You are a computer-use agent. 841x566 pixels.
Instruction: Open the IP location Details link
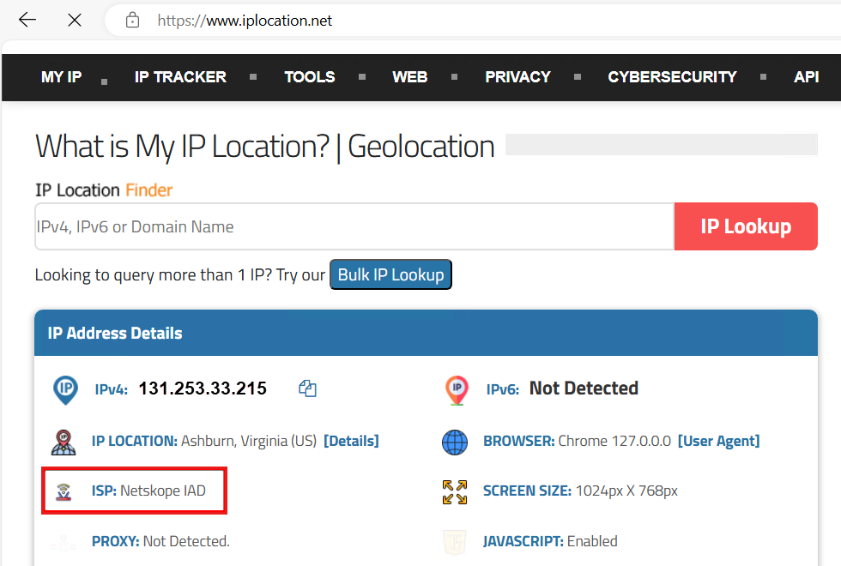pos(351,441)
